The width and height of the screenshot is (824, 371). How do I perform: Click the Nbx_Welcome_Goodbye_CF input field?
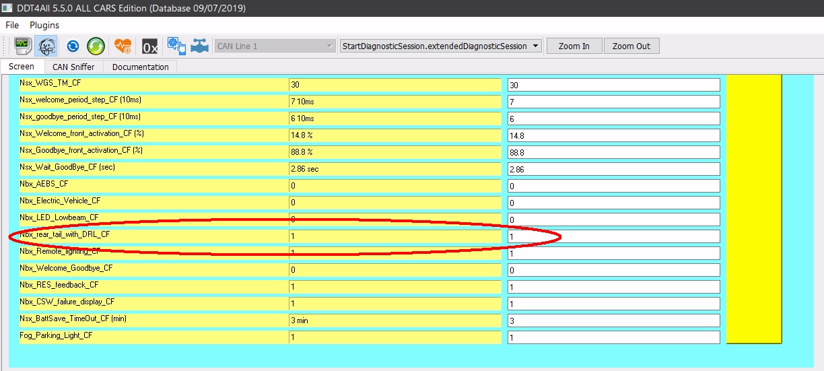click(x=613, y=270)
